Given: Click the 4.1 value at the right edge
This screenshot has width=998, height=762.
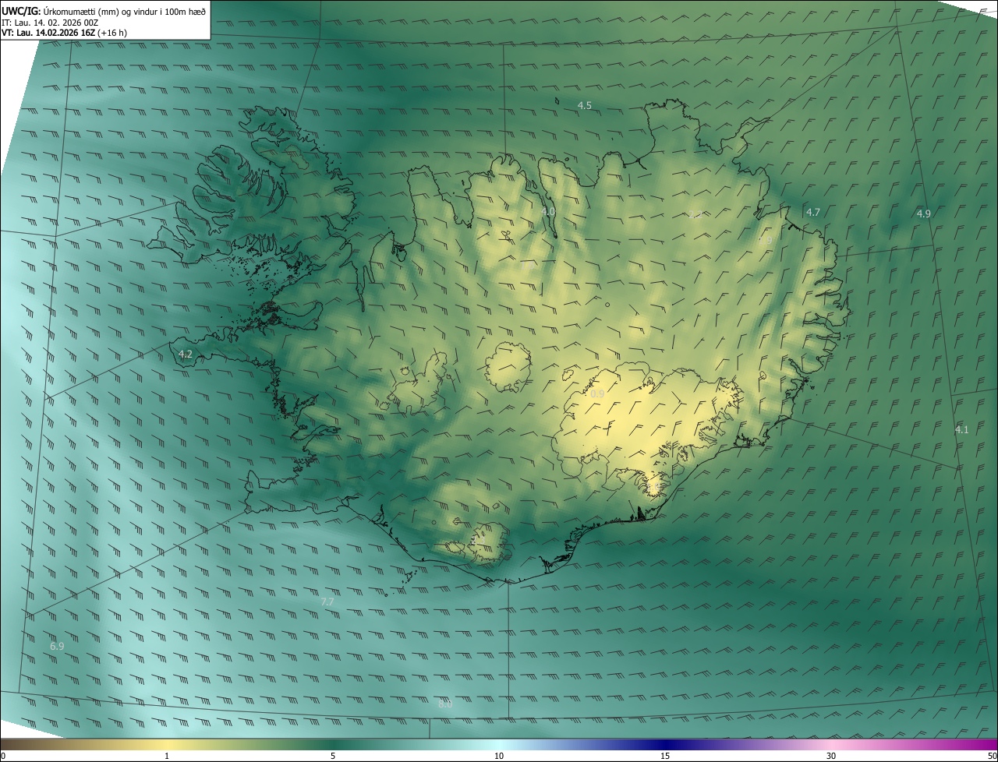Looking at the screenshot, I should coord(961,429).
